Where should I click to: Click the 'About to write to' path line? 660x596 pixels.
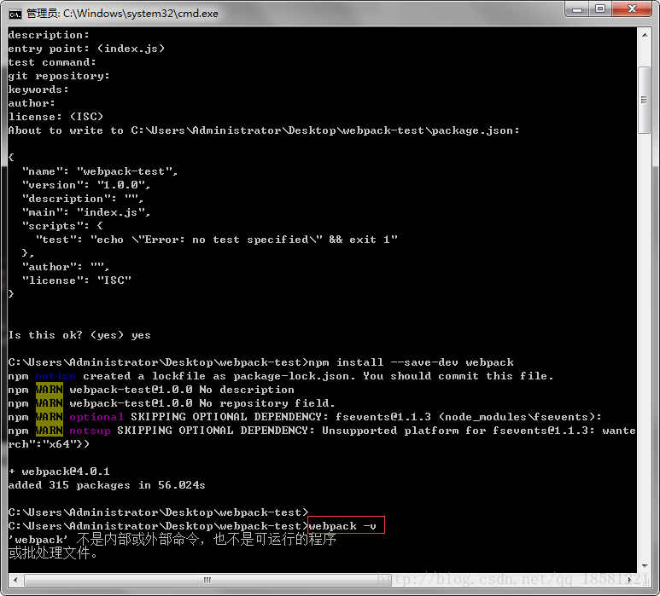tap(264, 130)
